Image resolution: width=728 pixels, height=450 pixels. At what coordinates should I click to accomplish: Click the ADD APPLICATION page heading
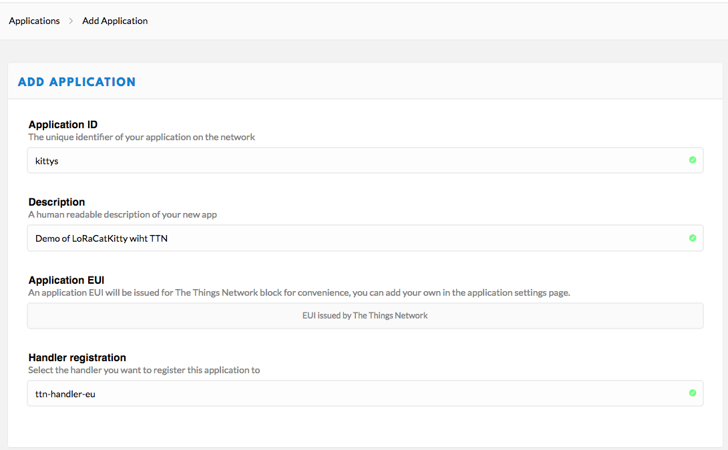point(76,81)
